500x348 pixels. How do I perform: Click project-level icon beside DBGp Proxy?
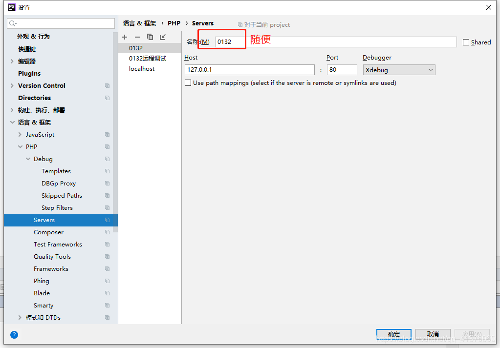tap(107, 184)
